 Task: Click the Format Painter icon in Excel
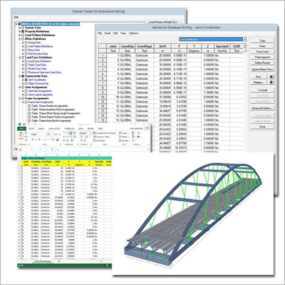(26, 141)
